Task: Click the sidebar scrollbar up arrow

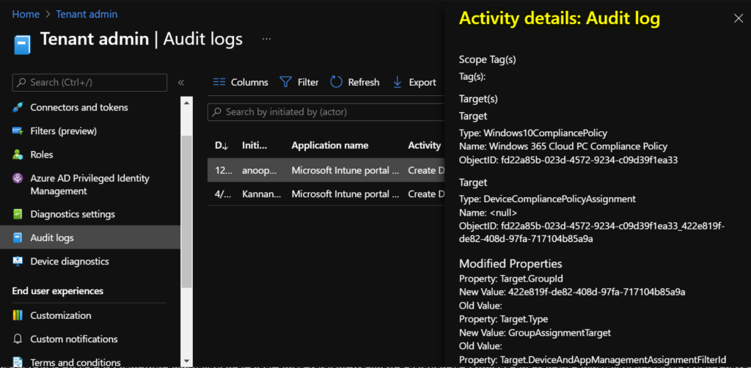Action: click(x=186, y=102)
